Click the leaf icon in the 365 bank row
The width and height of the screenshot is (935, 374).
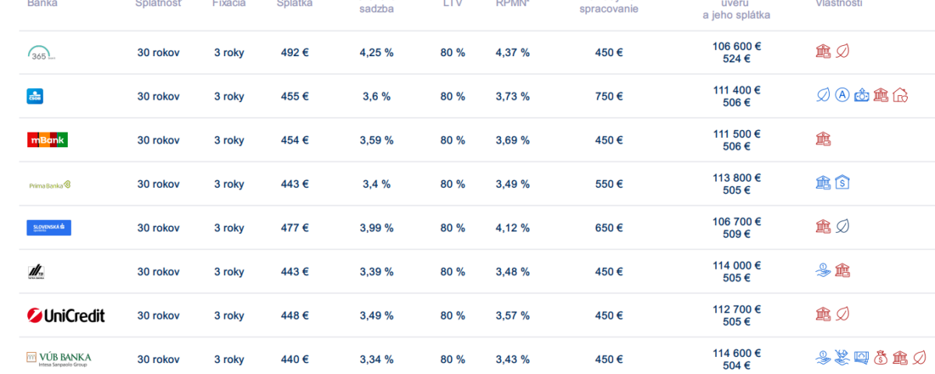842,51
